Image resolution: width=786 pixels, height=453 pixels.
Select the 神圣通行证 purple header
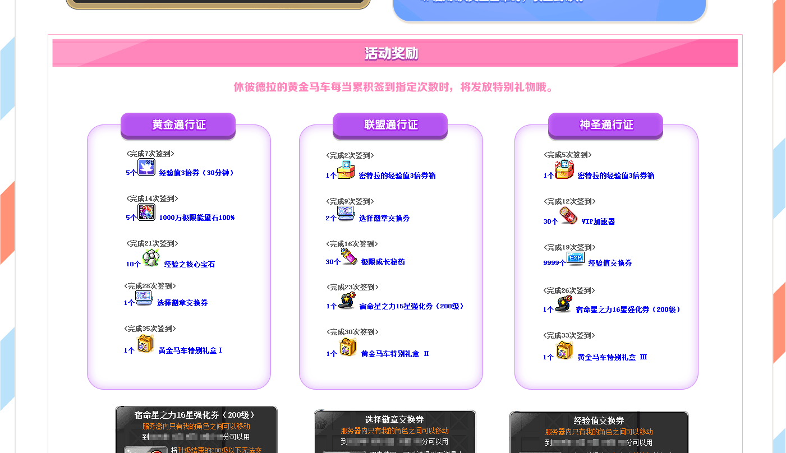606,125
